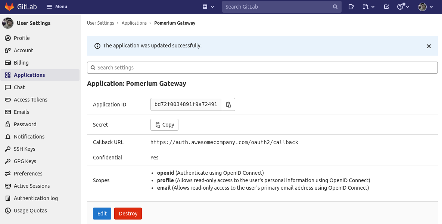Click the Active Sessions monitor icon
Screen dimensions: 442x224
click(8, 186)
